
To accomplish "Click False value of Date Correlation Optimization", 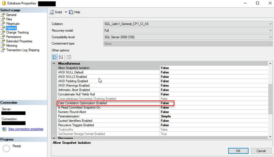I will point(165,103).
